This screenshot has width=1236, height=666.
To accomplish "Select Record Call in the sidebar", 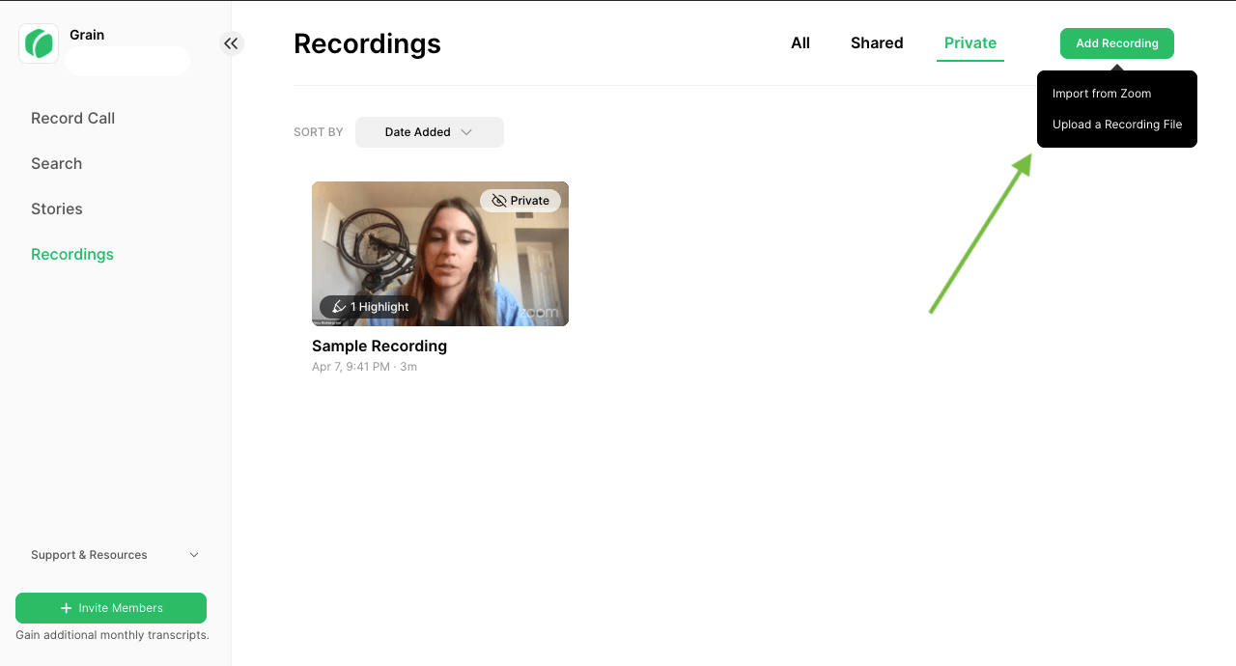I will click(72, 118).
